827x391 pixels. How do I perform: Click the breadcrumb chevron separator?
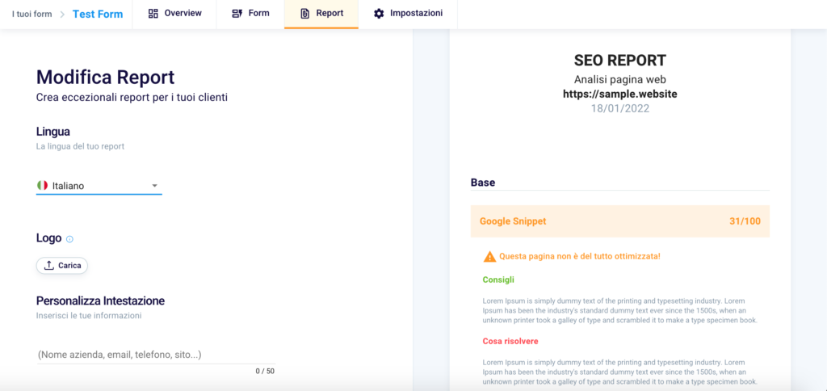(62, 15)
